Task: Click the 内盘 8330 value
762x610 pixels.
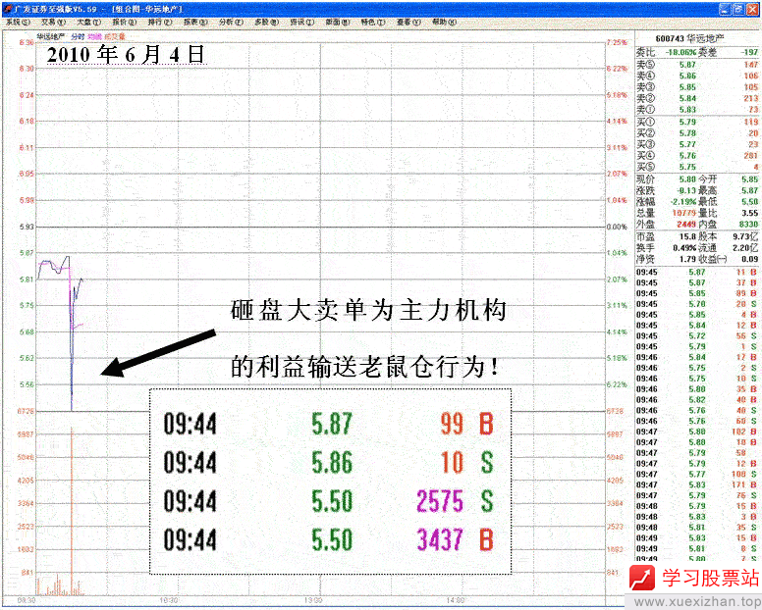Action: click(x=749, y=224)
